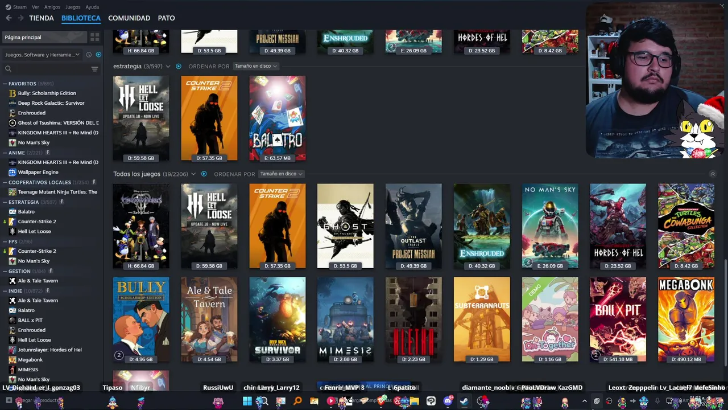Open the Ayuda menu

pyautogui.click(x=92, y=7)
